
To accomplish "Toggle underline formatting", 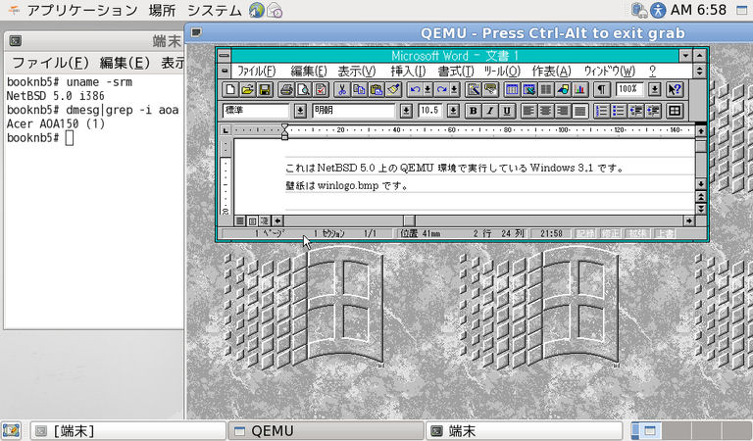I will pyautogui.click(x=507, y=111).
